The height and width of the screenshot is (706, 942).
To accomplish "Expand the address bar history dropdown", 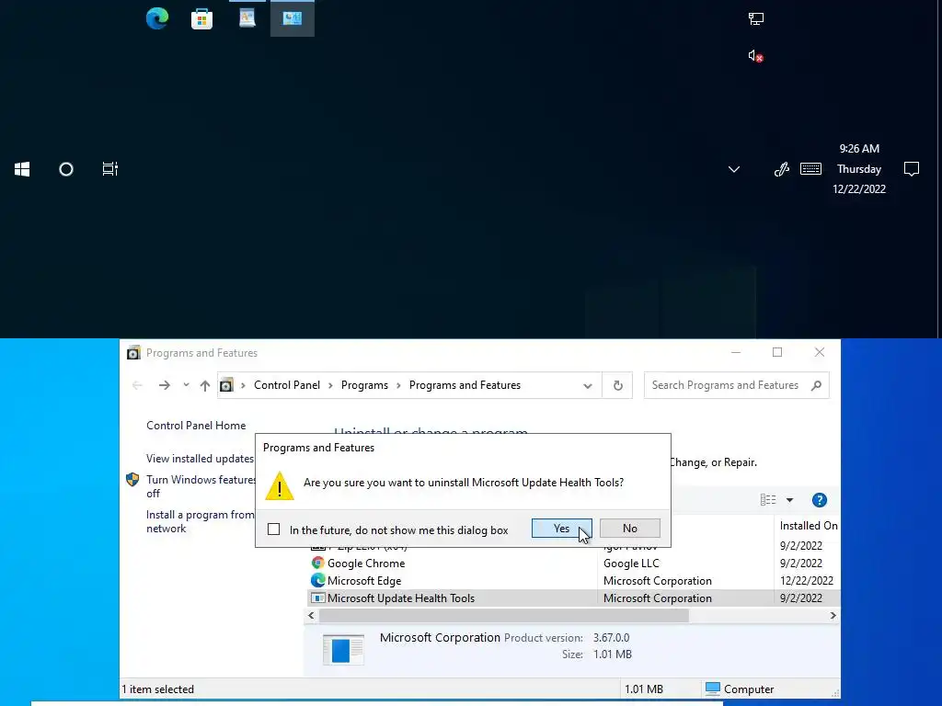I will [588, 386].
